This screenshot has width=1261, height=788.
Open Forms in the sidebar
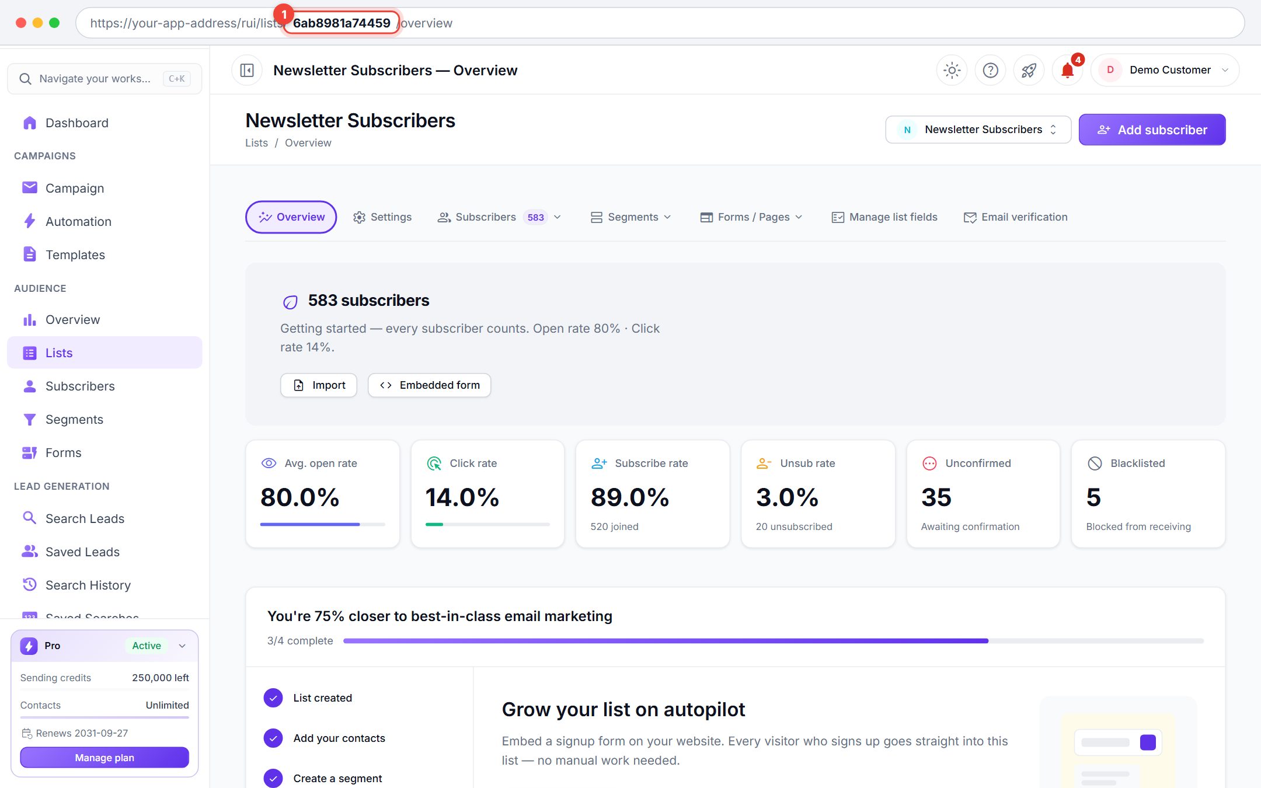[104, 453]
